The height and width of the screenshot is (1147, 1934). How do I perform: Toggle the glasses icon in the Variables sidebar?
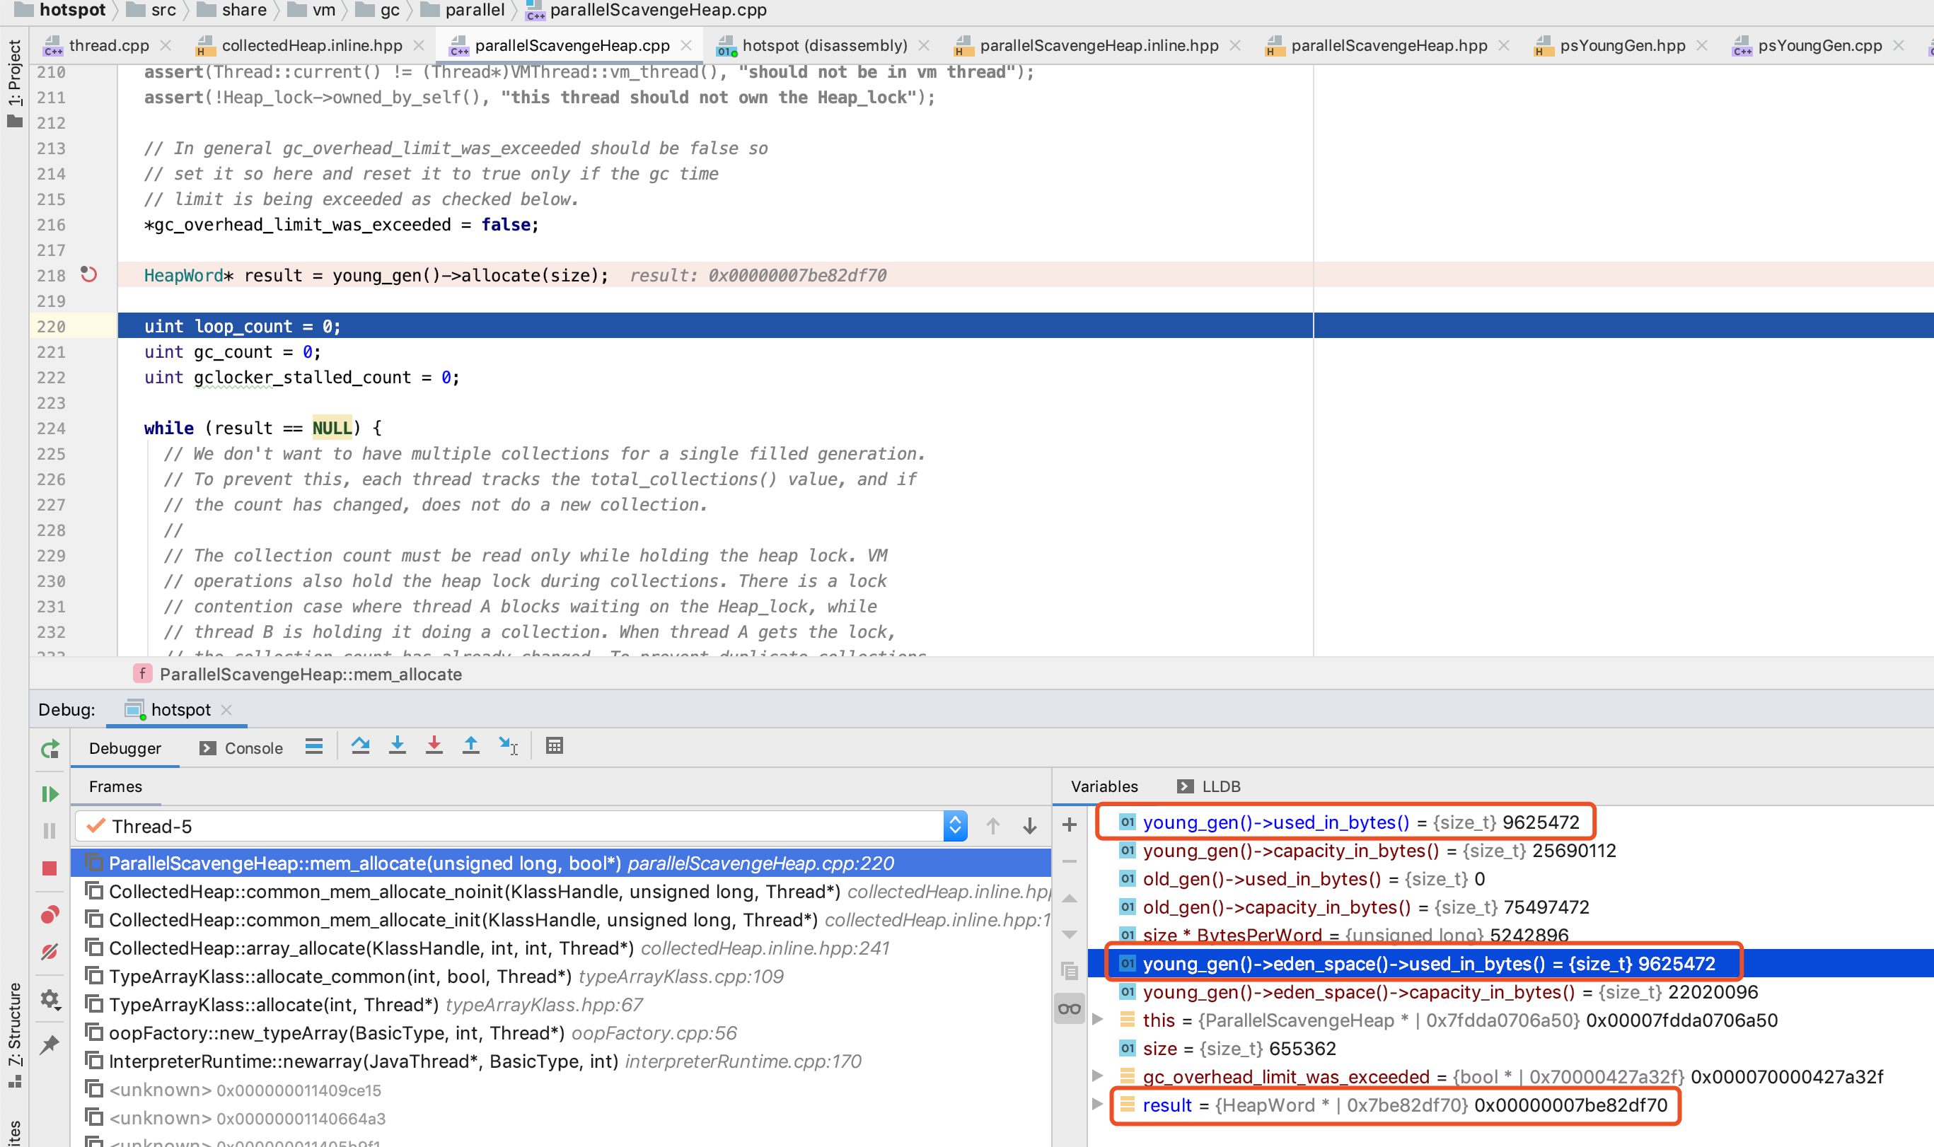tap(1070, 1008)
